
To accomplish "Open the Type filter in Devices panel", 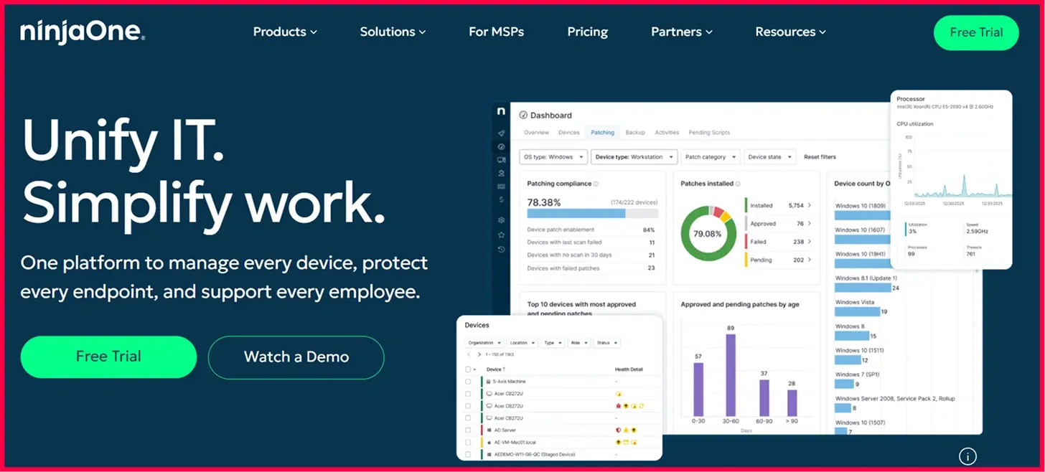I will pos(553,343).
